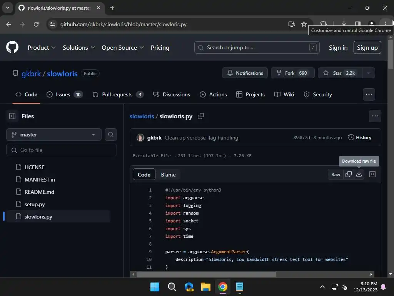The image size is (394, 296).
Task: Open the Wiki tab
Action: pos(284,94)
